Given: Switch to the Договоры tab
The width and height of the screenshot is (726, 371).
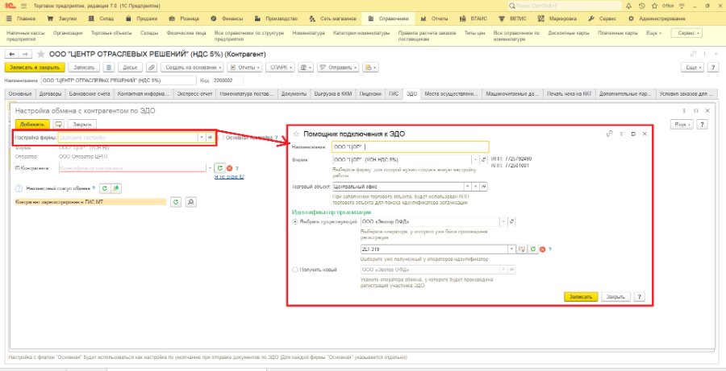Looking at the screenshot, I should coord(50,94).
